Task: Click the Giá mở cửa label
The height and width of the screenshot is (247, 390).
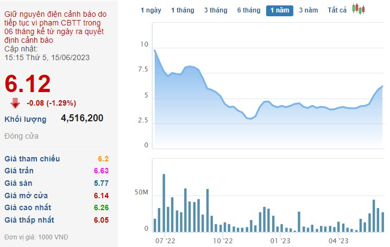Action: (26, 196)
